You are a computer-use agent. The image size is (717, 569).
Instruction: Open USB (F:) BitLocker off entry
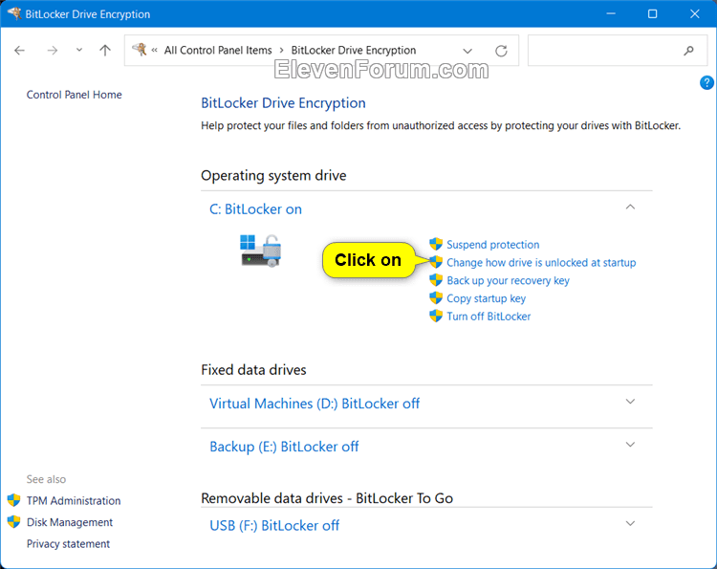tap(274, 526)
